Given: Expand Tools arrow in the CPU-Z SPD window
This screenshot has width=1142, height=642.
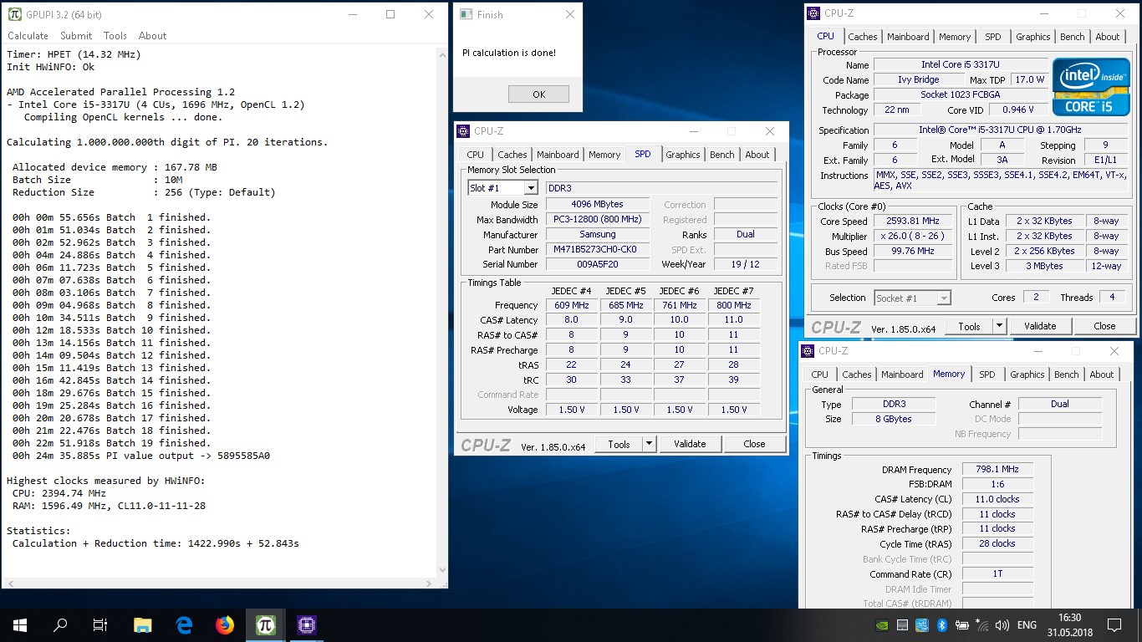Looking at the screenshot, I should pyautogui.click(x=650, y=444).
